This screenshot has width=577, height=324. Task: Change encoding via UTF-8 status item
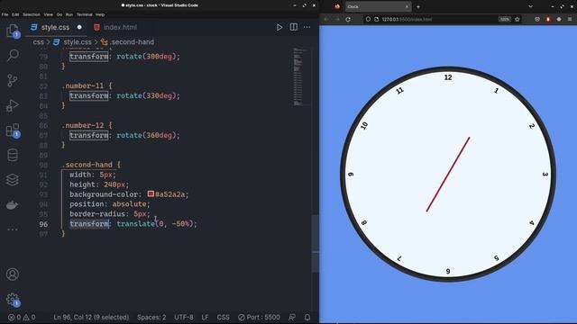click(x=184, y=317)
